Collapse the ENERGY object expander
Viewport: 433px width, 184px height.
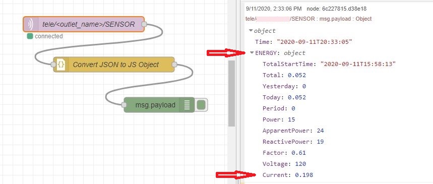pyautogui.click(x=252, y=53)
